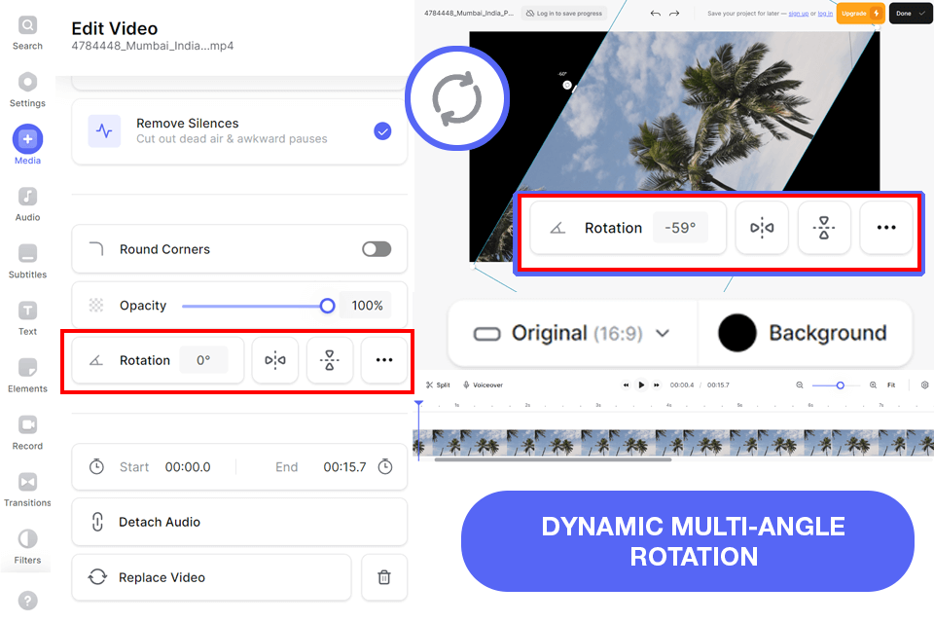Click the undo arrow in the top bar
The height and width of the screenshot is (623, 934).
tap(655, 13)
